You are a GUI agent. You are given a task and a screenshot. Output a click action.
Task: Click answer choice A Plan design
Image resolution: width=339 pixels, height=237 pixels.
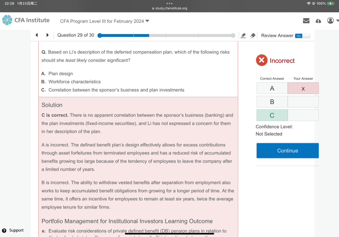coord(61,73)
